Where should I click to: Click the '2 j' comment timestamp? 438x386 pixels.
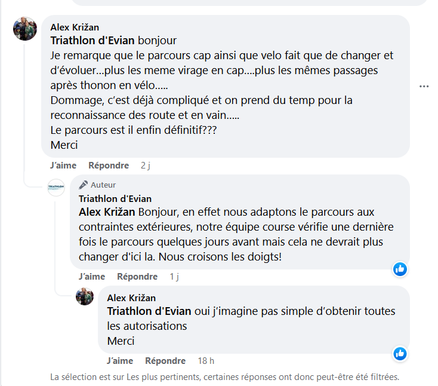coord(146,166)
